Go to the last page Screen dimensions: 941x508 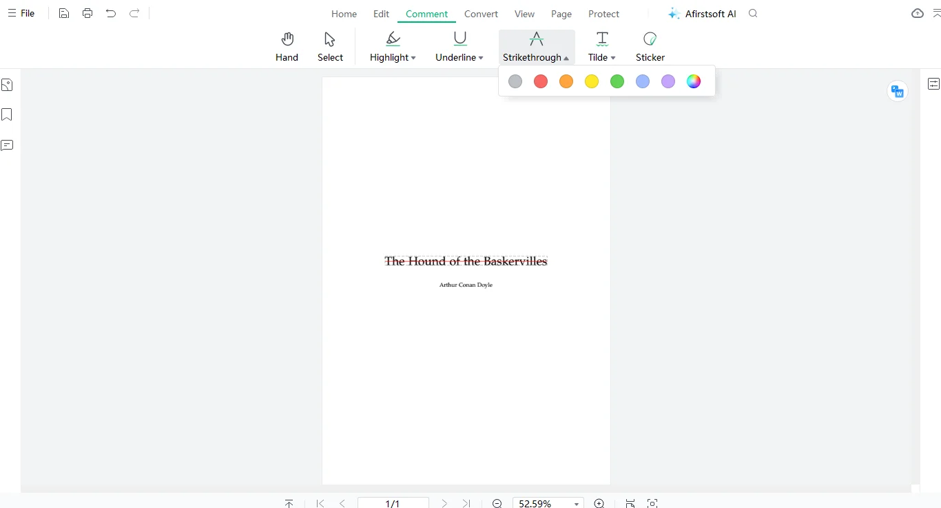[467, 503]
